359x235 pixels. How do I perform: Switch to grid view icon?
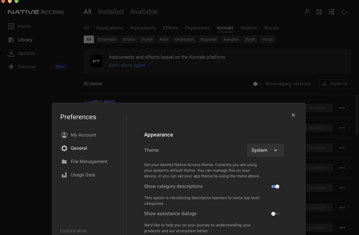click(x=319, y=12)
